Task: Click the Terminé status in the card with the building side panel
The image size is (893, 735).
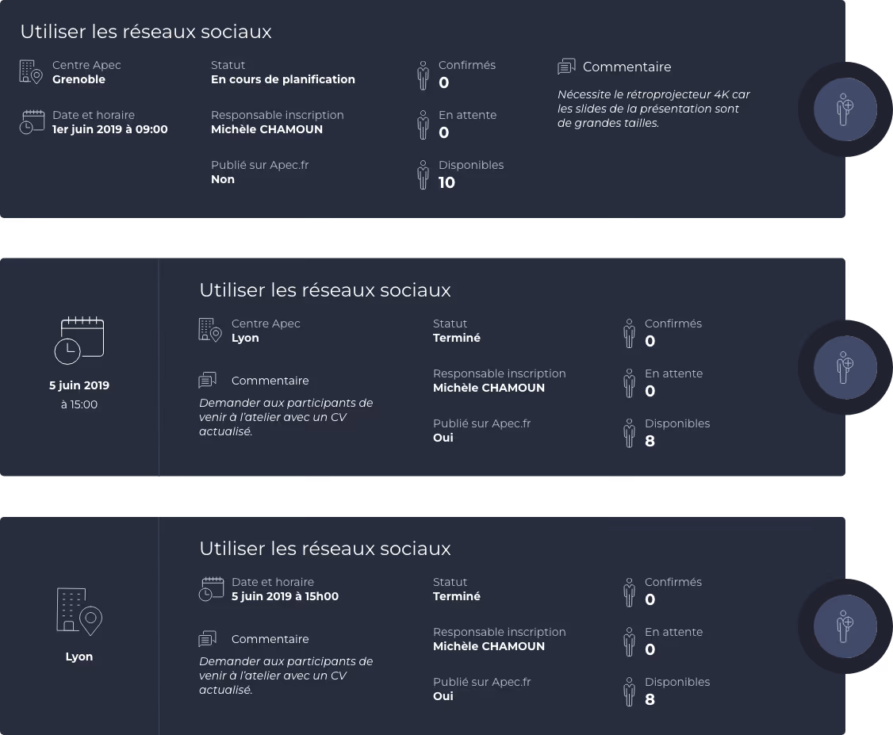Action: [x=456, y=597]
